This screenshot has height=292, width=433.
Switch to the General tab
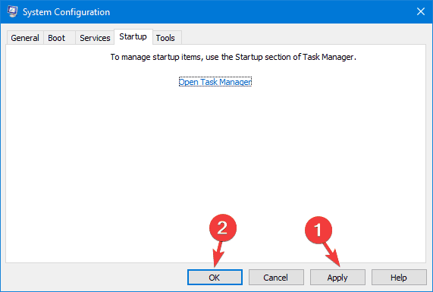point(25,38)
